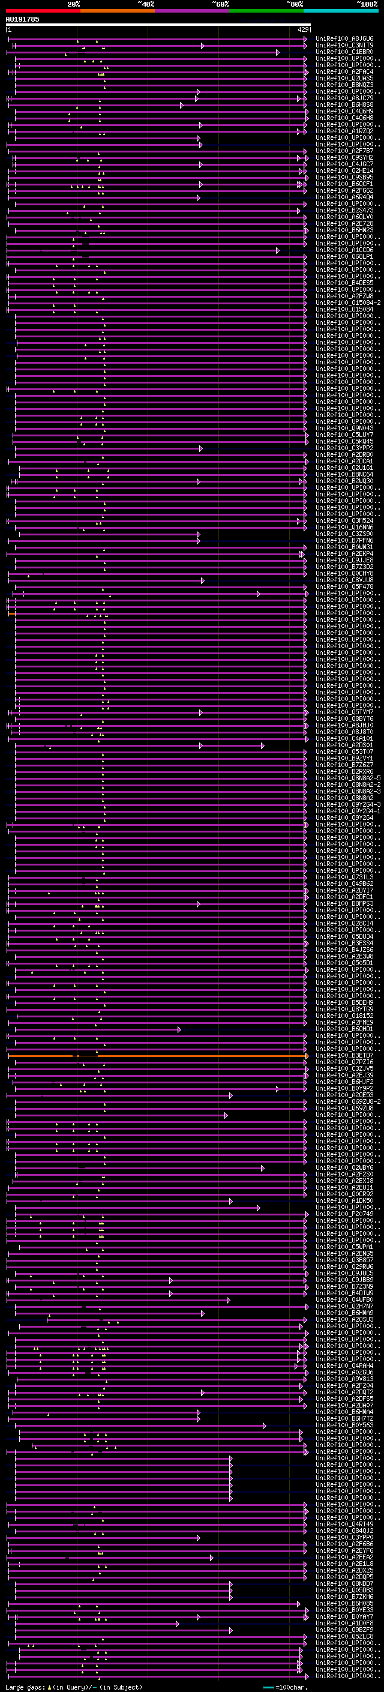Select subject label UniRef100_A8JC79
Viewport: 384px width, 1692px height.
[x=344, y=98]
